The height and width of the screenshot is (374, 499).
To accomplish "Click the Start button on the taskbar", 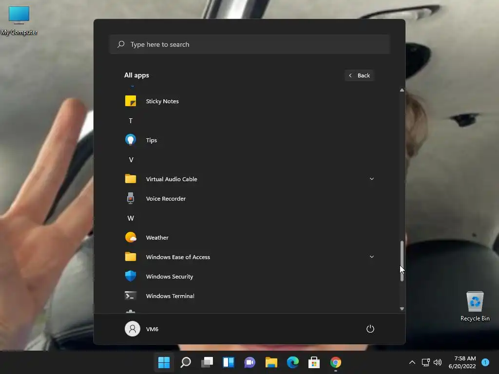I will 164,362.
